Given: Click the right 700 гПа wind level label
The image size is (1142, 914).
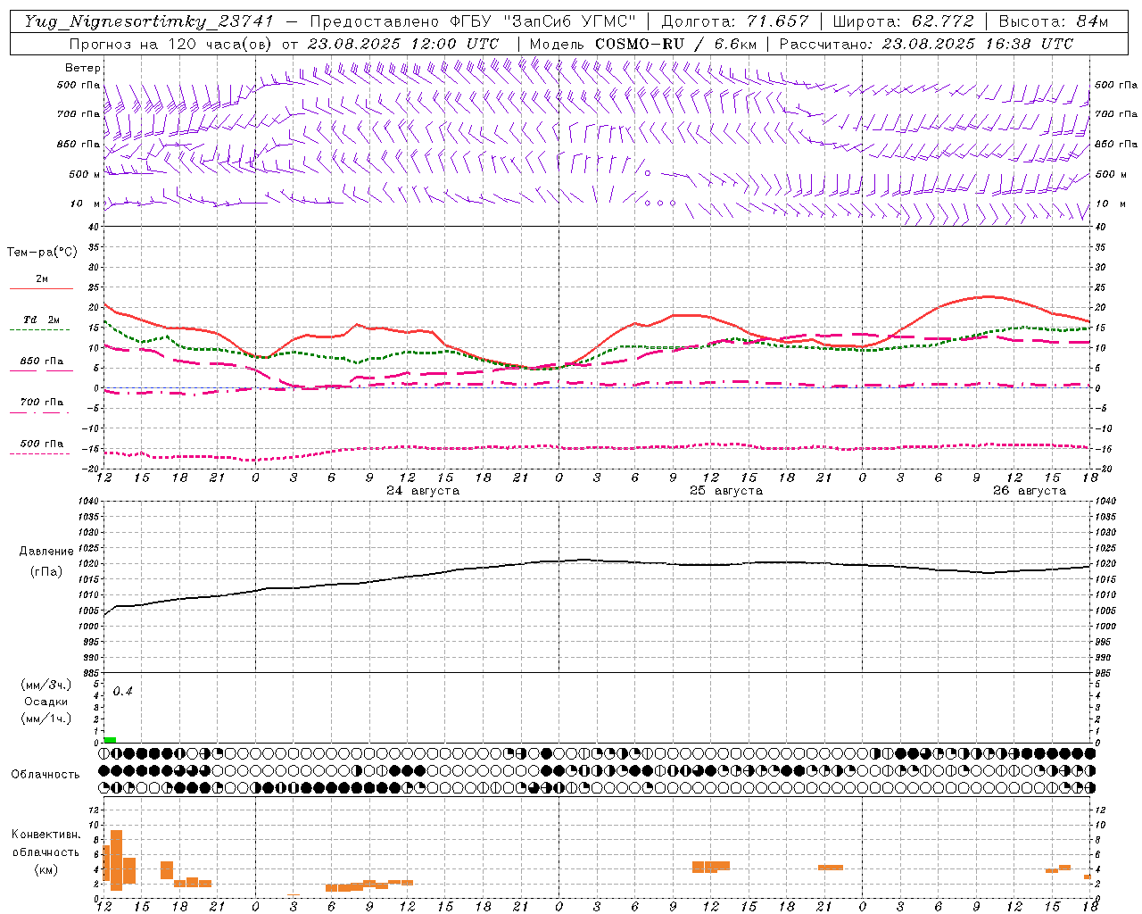Looking at the screenshot, I should [x=1116, y=114].
